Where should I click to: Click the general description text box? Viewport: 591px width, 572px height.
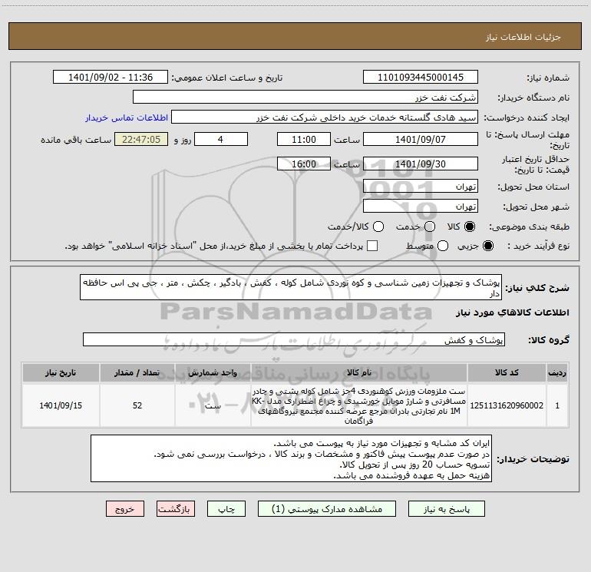[291, 287]
